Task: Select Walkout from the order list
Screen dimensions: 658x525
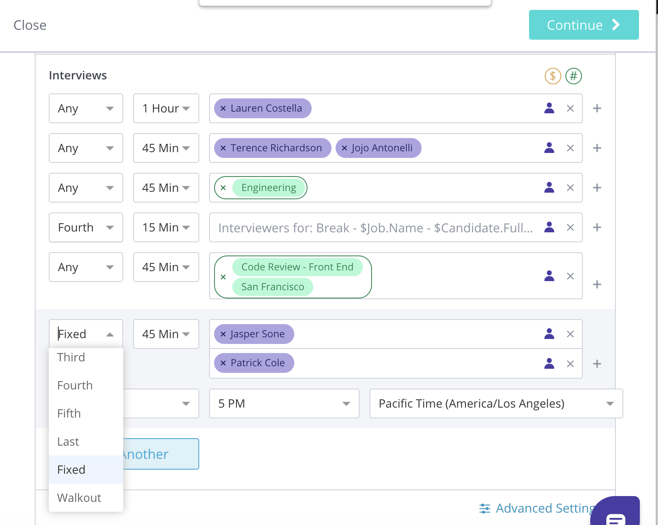Action: [x=79, y=498]
